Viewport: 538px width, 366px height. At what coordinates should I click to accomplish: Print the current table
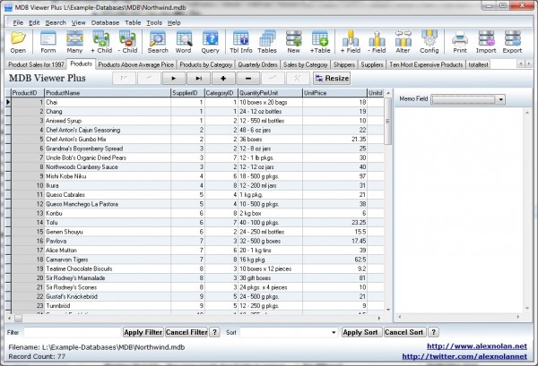pos(460,42)
